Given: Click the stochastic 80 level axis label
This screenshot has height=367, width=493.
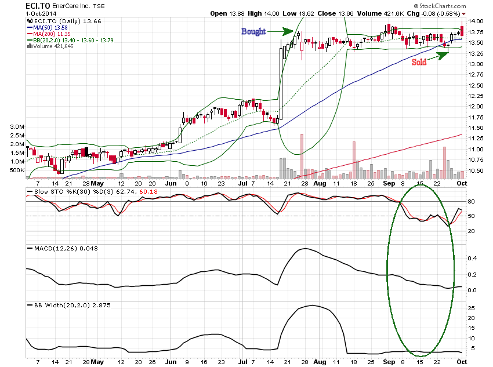Looking at the screenshot, I should [x=472, y=201].
